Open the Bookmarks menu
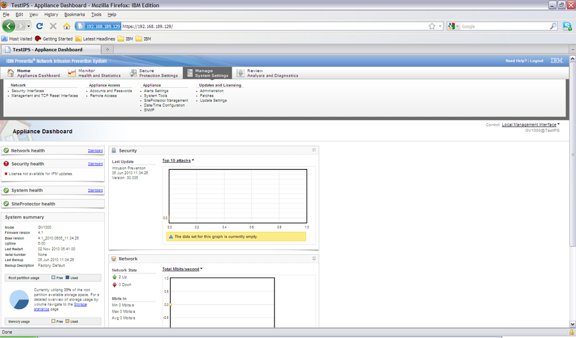The image size is (576, 338). 75,14
